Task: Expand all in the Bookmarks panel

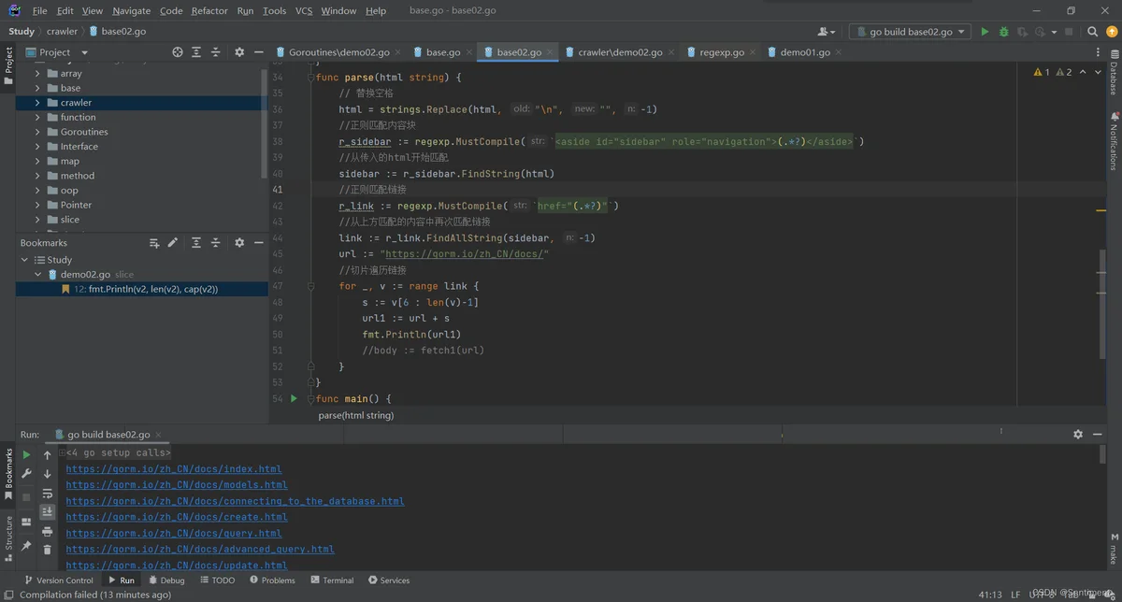Action: pyautogui.click(x=196, y=243)
